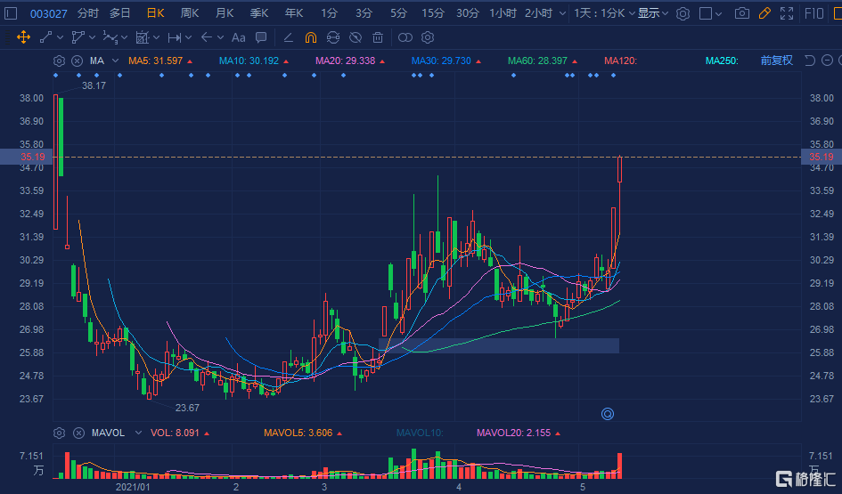Select the range arrow tool
The width and height of the screenshot is (842, 494).
point(174,37)
